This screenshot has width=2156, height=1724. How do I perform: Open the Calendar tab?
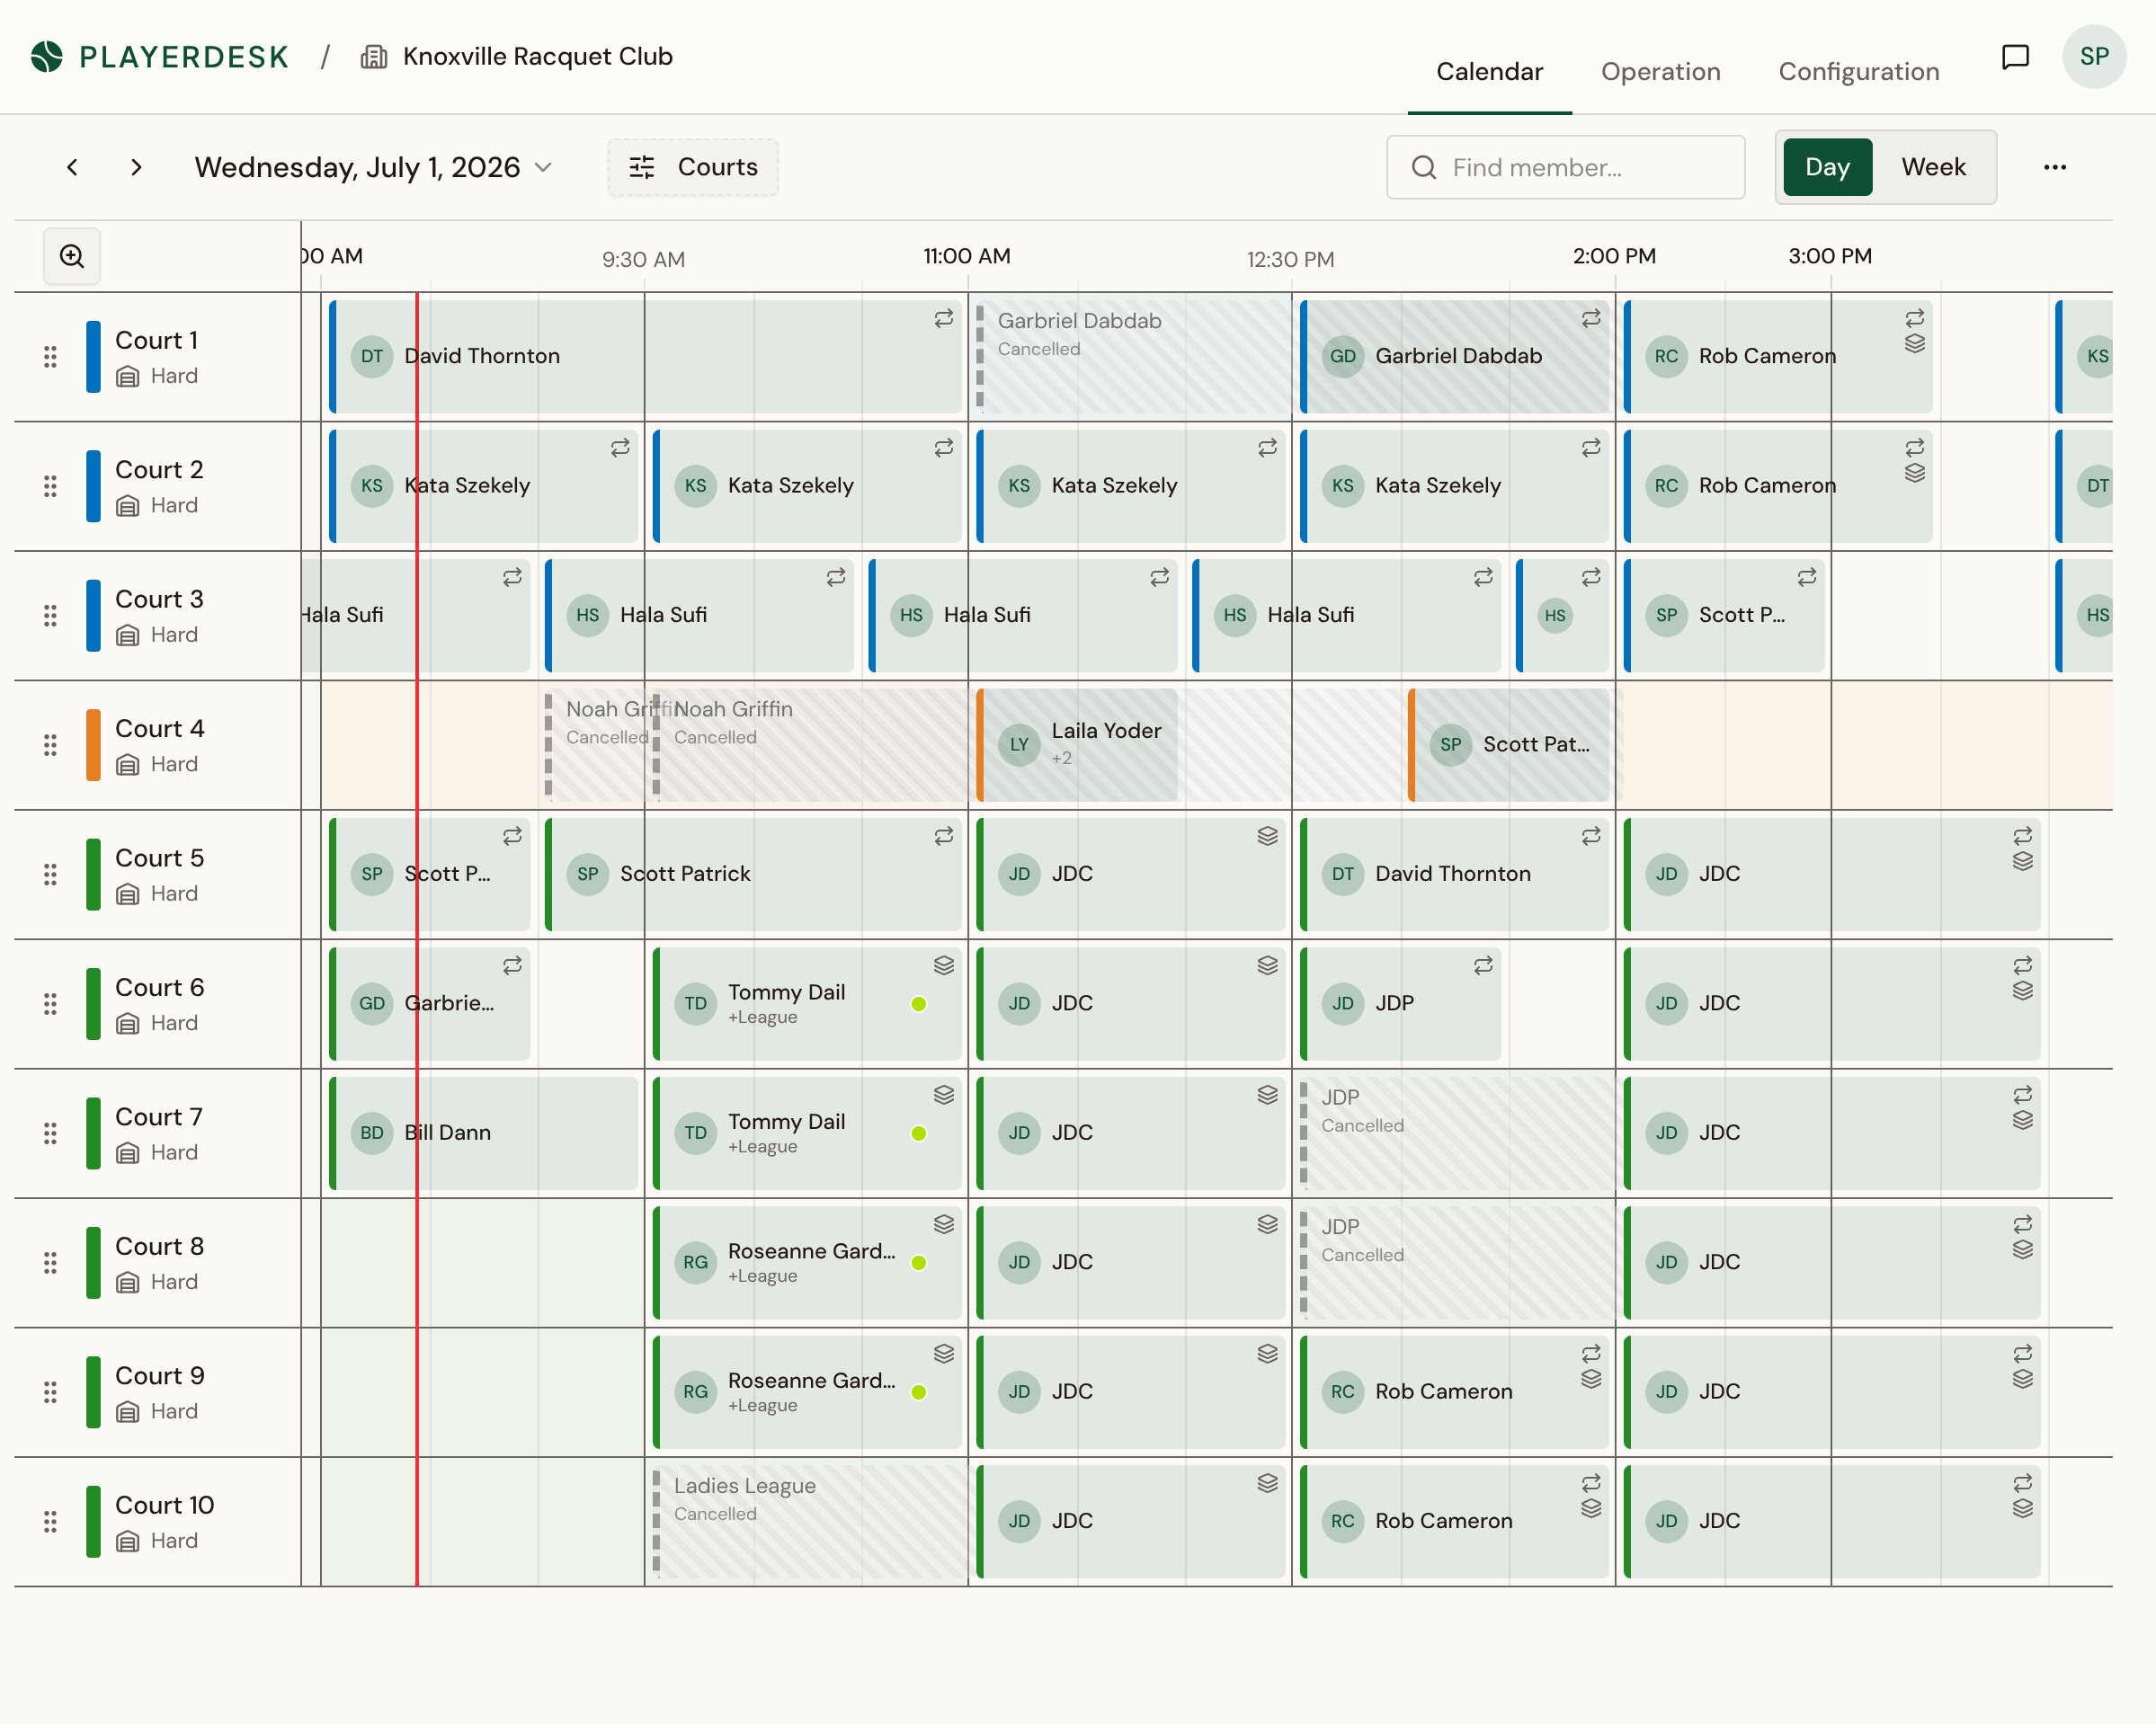1489,72
